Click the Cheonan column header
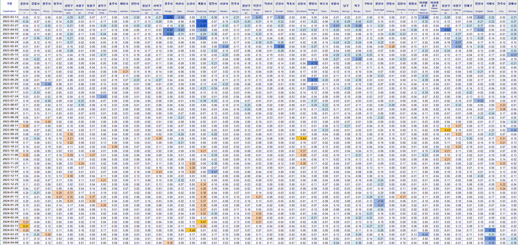The height and width of the screenshot is (245, 518). [x=136, y=8]
